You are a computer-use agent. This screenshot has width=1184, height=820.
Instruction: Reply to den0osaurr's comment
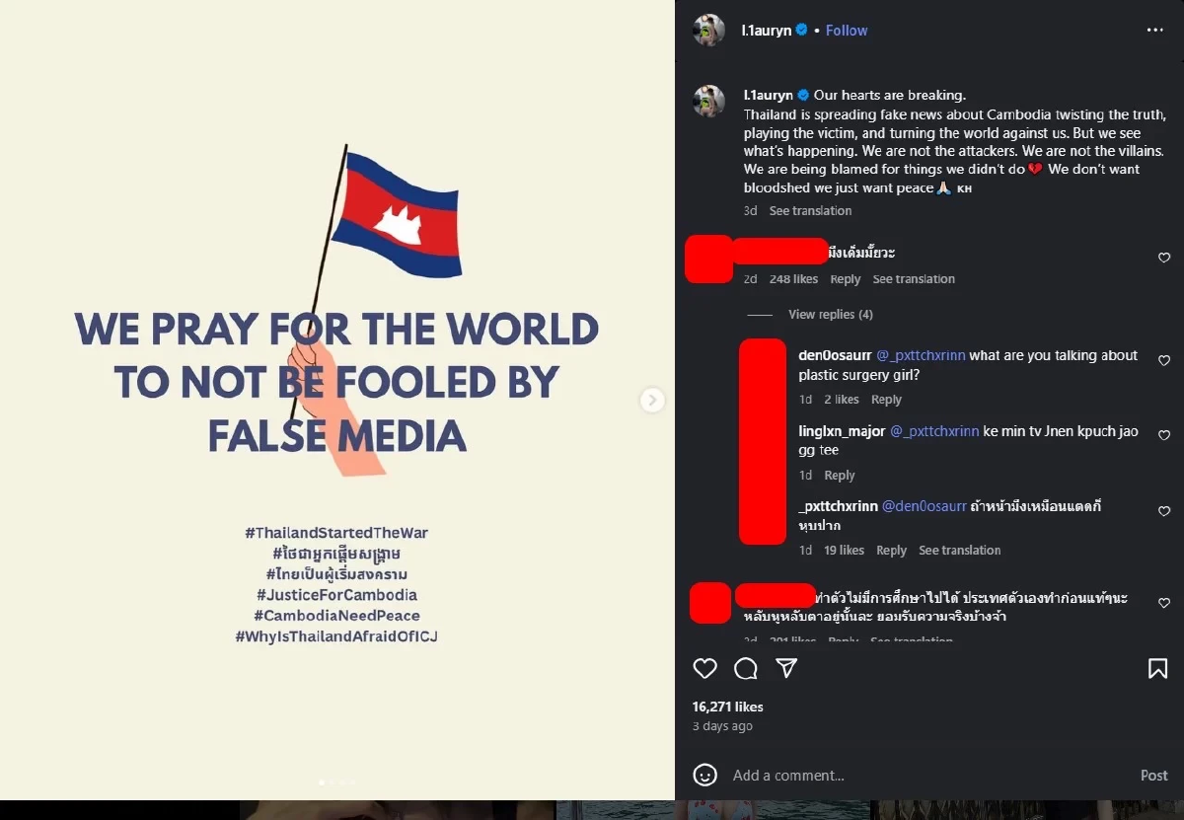click(886, 400)
